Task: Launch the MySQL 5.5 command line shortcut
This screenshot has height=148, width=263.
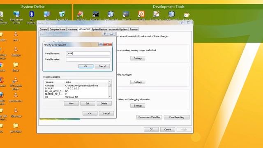Action: pyautogui.click(x=96, y=16)
